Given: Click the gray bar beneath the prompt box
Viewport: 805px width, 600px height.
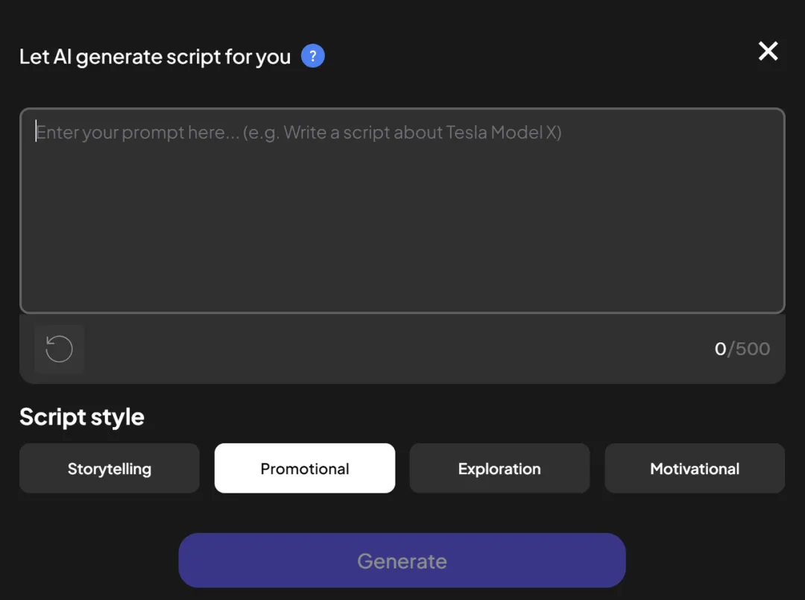Looking at the screenshot, I should 402,349.
